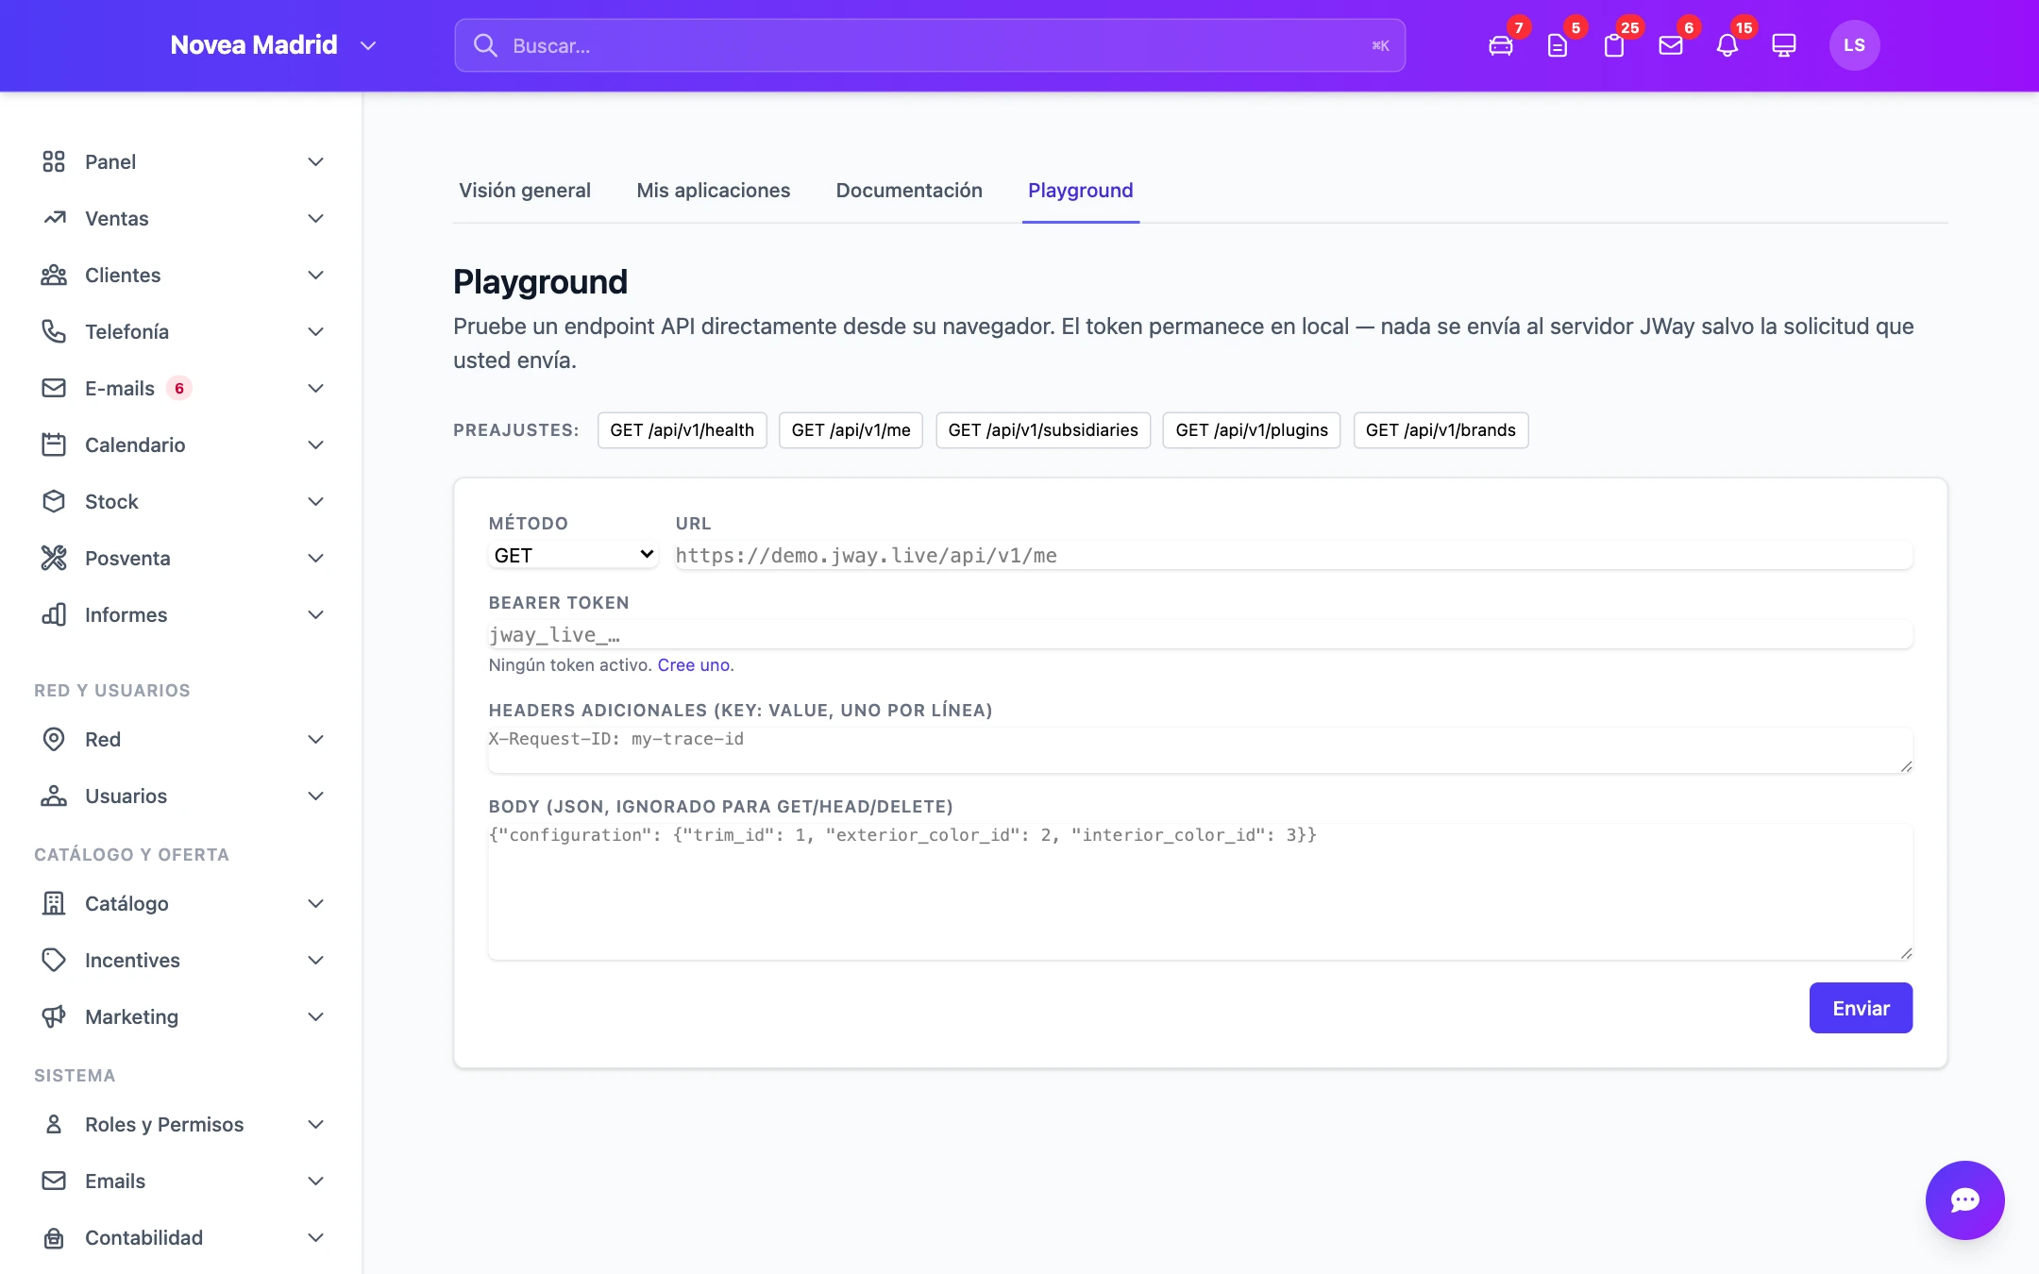Click the Body JSON textarea
The image size is (2039, 1274).
1201,892
